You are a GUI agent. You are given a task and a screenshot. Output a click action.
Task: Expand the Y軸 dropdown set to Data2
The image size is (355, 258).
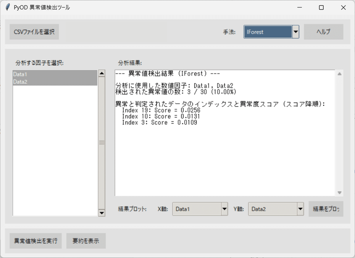click(x=300, y=209)
